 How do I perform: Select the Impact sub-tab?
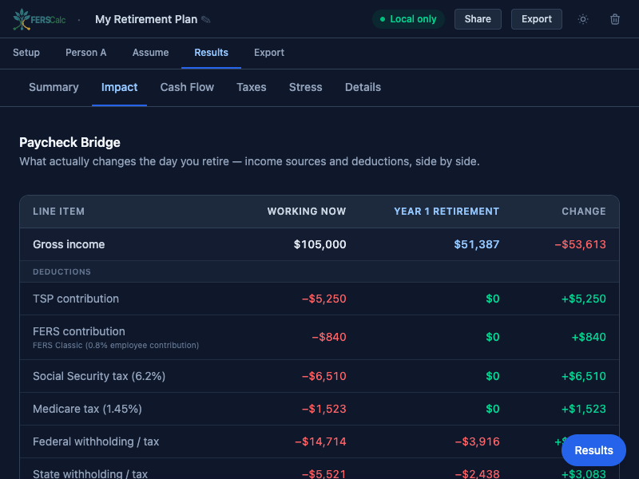pos(119,87)
